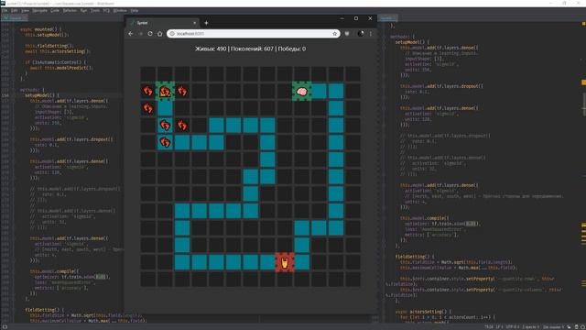Click localhost address bar
Screen dimensions: 586x330
(253, 34)
